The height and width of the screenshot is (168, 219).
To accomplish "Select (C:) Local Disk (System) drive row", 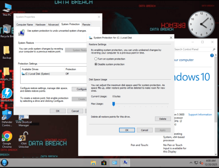I will click(54, 74).
